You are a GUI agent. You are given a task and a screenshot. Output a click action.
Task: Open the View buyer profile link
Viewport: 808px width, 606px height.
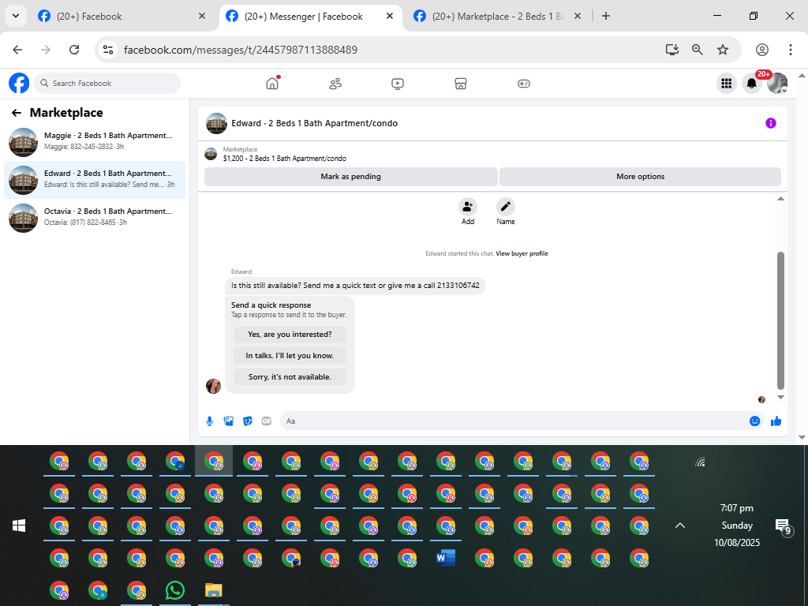click(x=522, y=253)
